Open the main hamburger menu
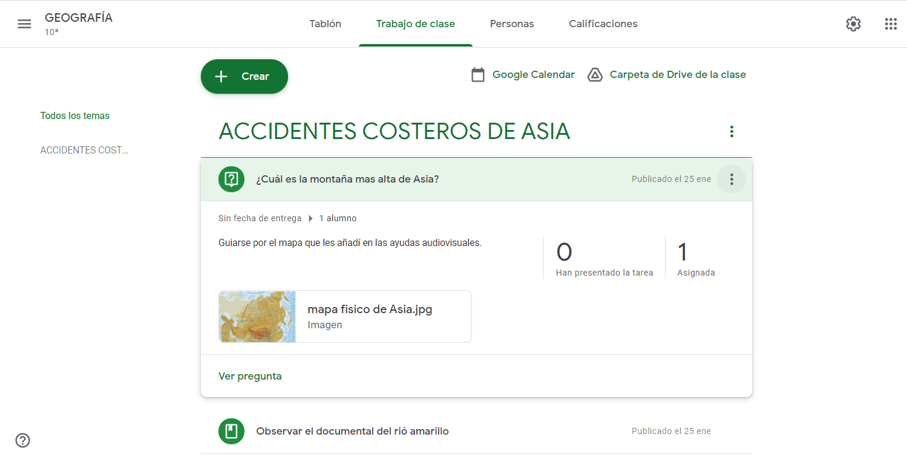Image resolution: width=907 pixels, height=460 pixels. (24, 24)
